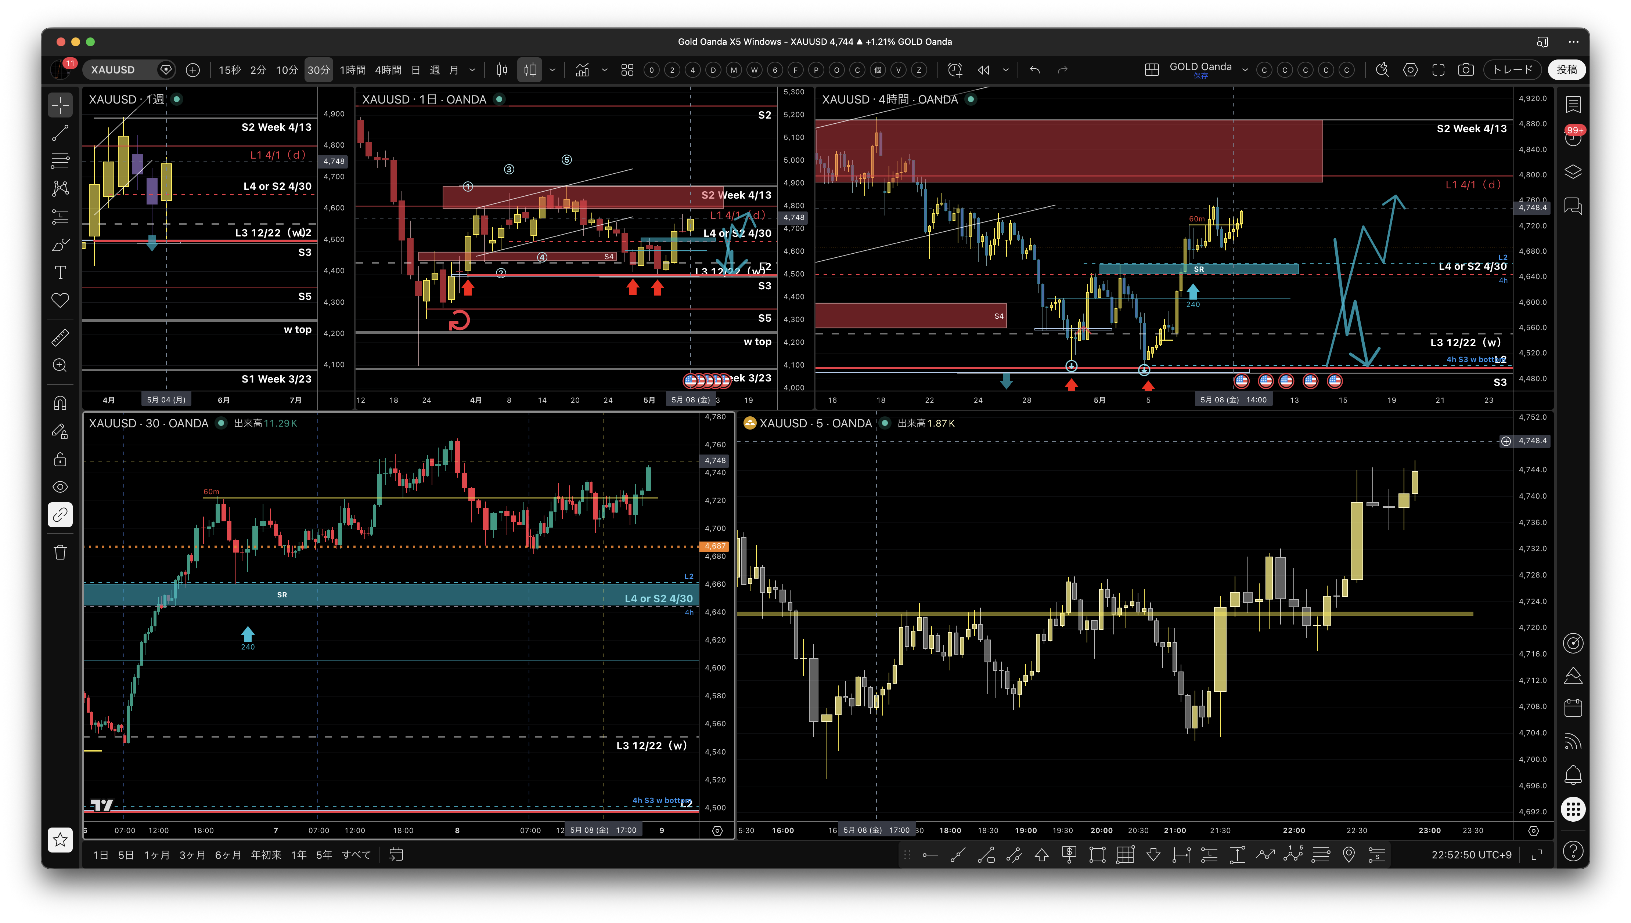Expand the timeframe interval dropdown arrow
The image size is (1631, 923).
pyautogui.click(x=472, y=70)
